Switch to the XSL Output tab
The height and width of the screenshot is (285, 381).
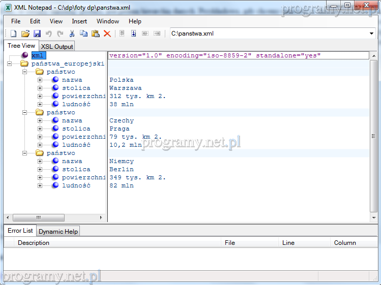pyautogui.click(x=57, y=47)
